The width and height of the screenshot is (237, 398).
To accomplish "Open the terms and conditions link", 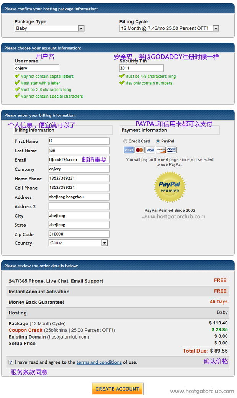I will pyautogui.click(x=99, y=362).
